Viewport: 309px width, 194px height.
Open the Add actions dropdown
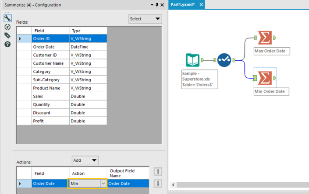85,160
